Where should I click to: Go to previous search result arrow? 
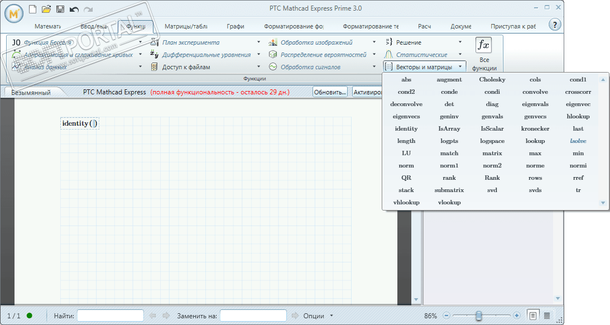pos(152,316)
